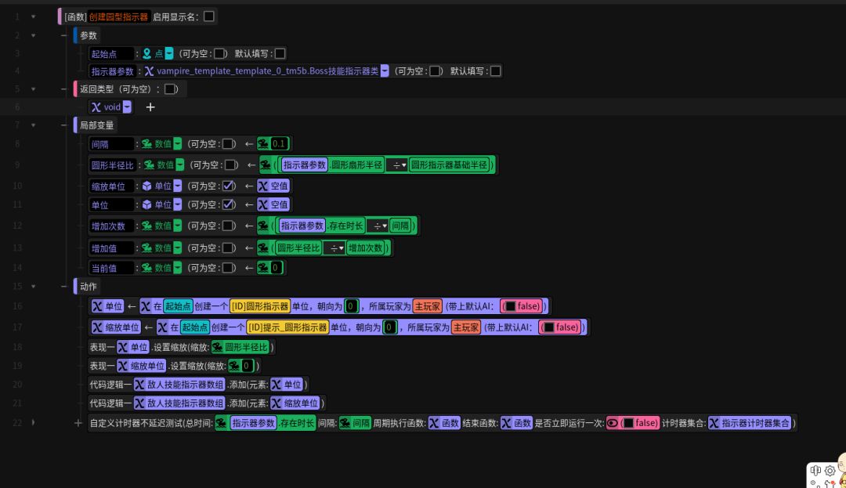
Task: Click the 起始点 token on line 16
Action: (x=178, y=306)
